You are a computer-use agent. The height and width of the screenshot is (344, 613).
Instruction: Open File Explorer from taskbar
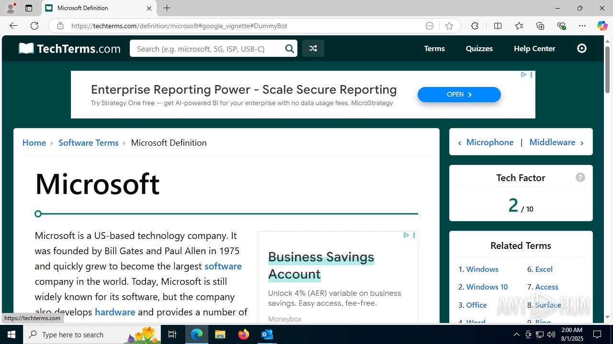click(220, 334)
